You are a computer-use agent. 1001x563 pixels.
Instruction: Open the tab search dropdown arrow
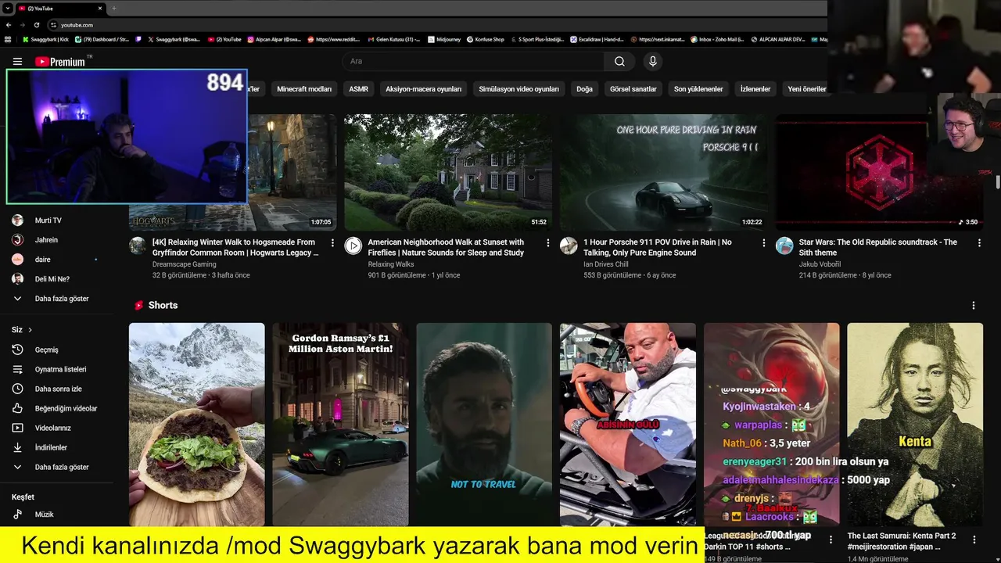tap(6, 8)
